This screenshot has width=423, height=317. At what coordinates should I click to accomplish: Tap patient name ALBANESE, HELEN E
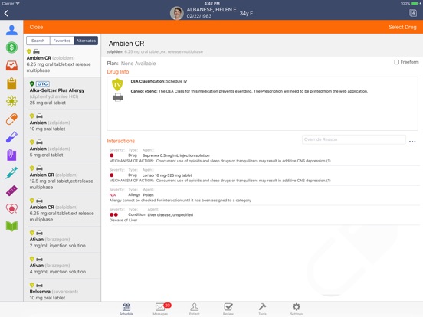pos(211,10)
